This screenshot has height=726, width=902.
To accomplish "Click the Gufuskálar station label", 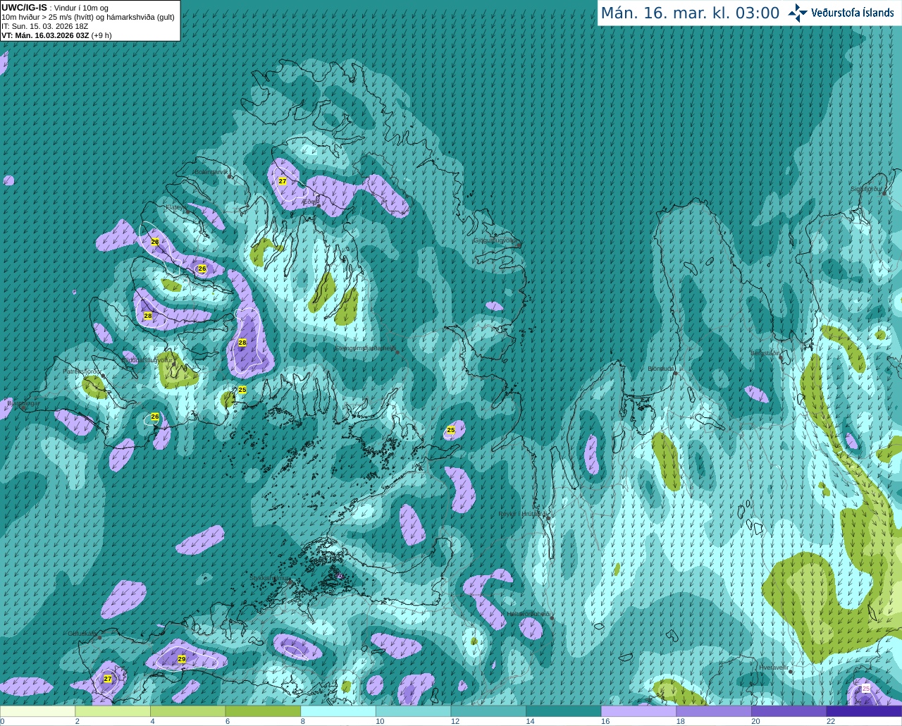I will [82, 634].
